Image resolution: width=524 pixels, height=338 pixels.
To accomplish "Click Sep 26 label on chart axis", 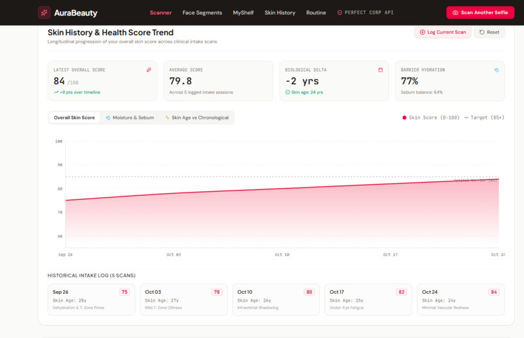I will (66, 255).
